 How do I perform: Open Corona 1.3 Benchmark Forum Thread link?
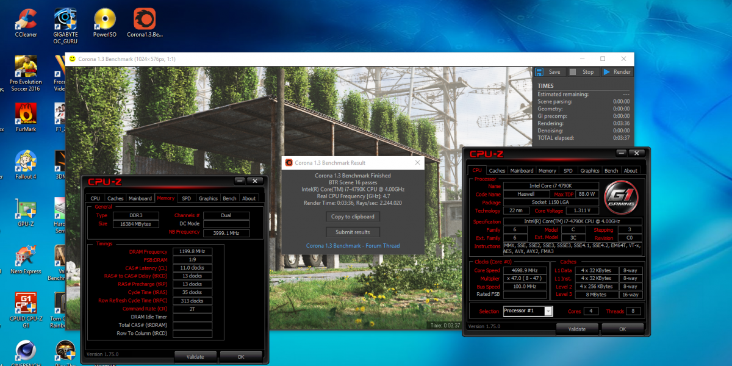353,246
